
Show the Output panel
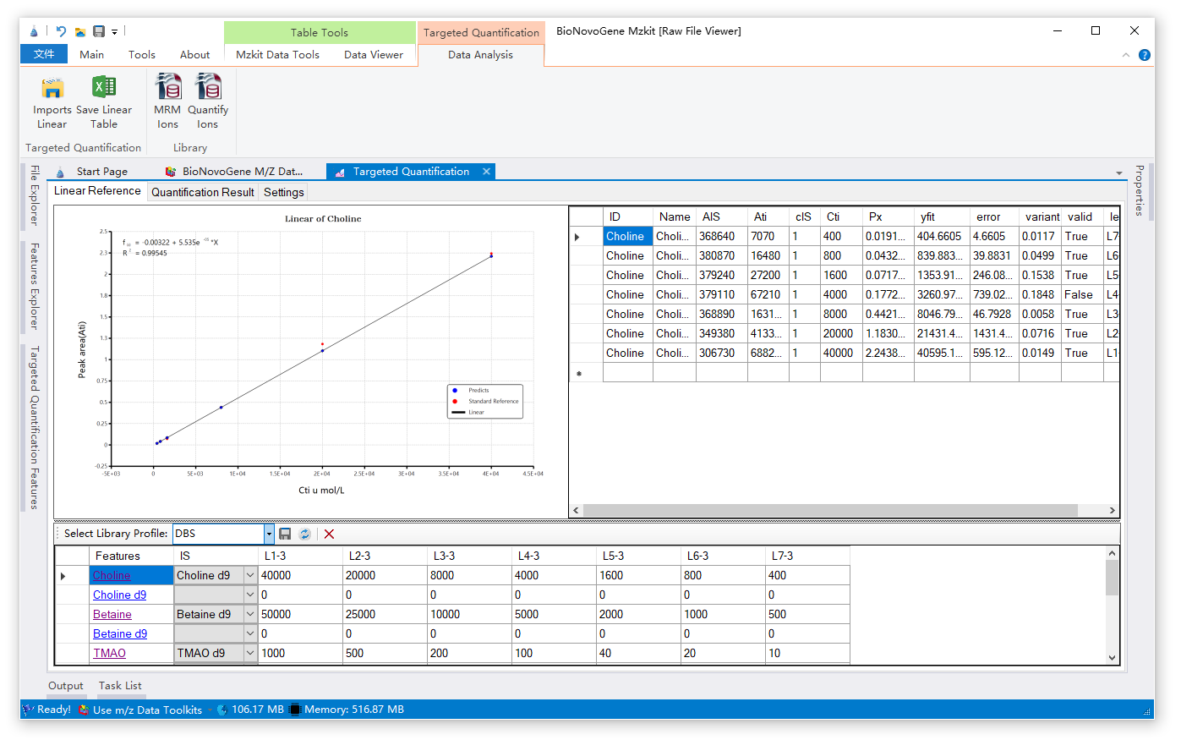pos(66,686)
